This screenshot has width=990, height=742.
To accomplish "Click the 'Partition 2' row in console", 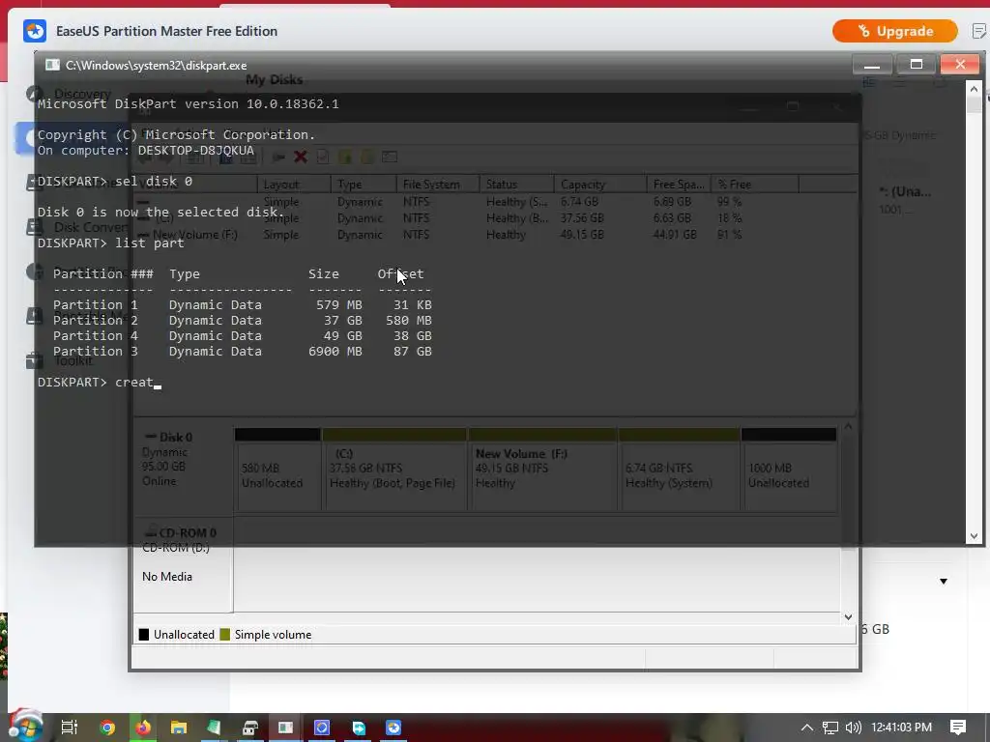I will [x=243, y=321].
